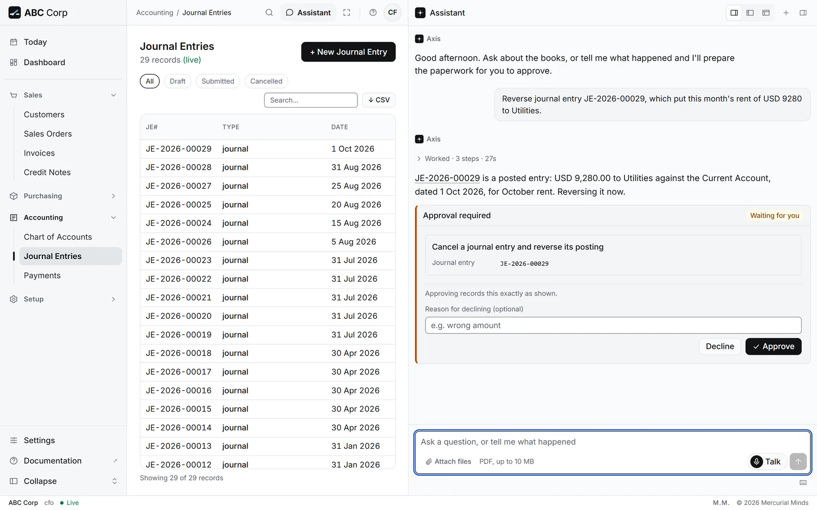Click the Settings sliders icon
The image size is (817, 510).
pyautogui.click(x=14, y=441)
